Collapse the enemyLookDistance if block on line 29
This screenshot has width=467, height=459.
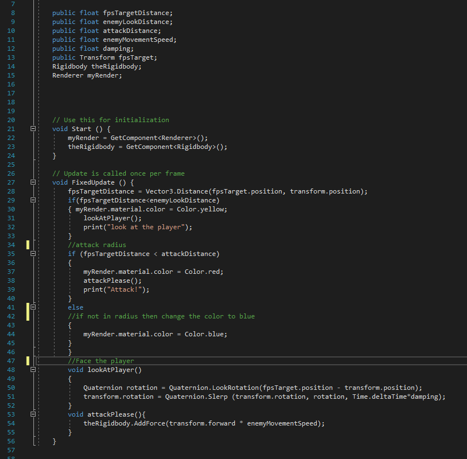[33, 200]
